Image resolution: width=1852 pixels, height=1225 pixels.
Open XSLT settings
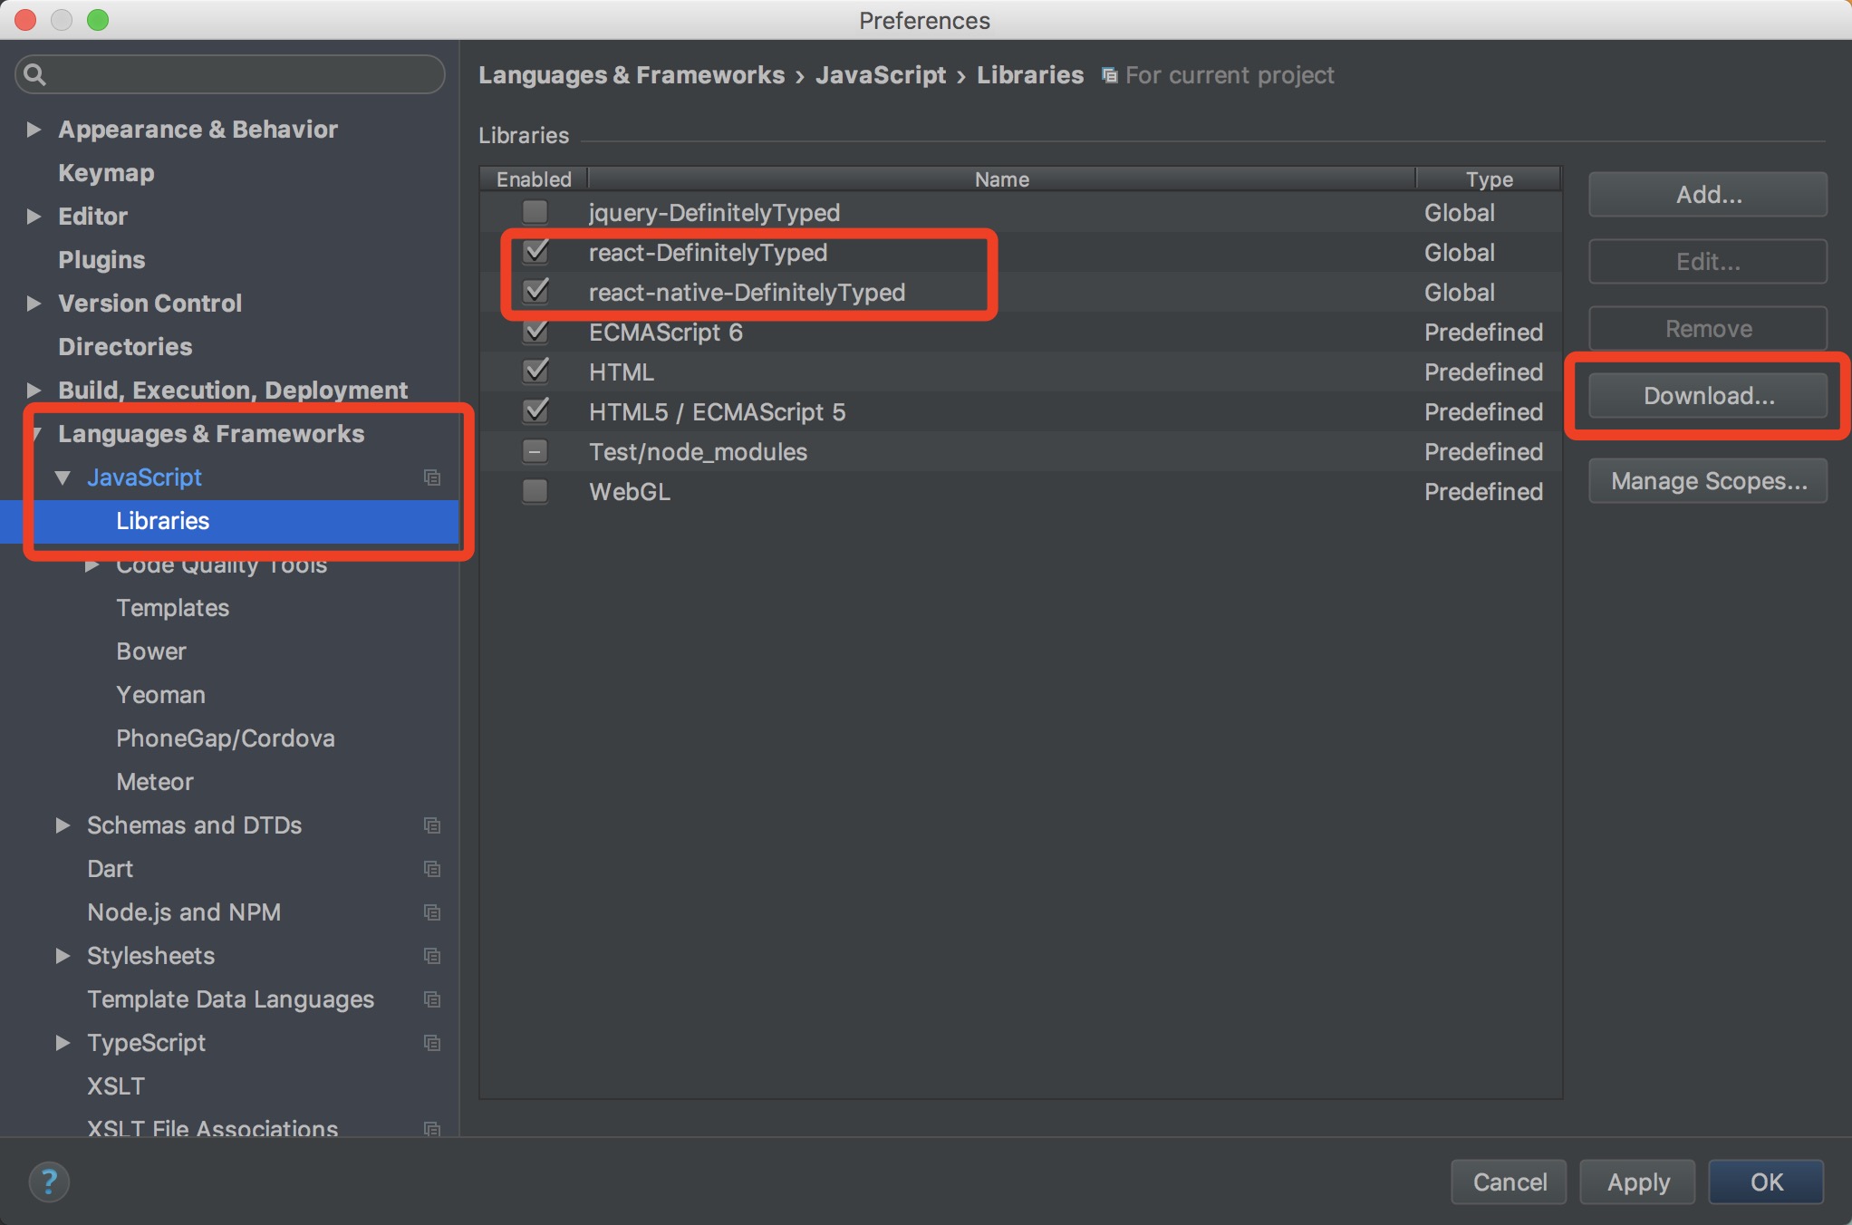click(x=116, y=1086)
